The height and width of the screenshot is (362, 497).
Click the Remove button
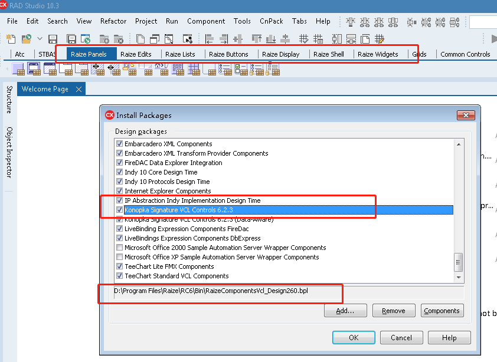click(394, 311)
